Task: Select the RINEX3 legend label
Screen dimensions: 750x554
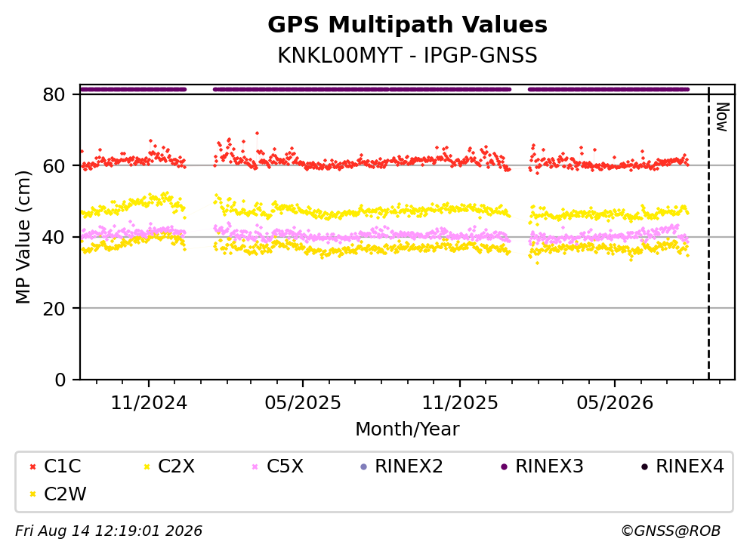Action: click(549, 466)
